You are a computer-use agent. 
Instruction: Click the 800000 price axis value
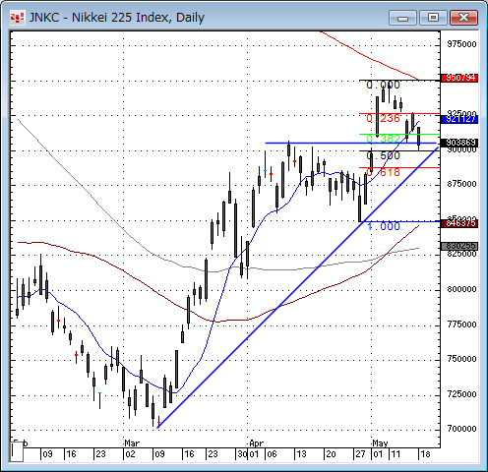pyautogui.click(x=461, y=289)
